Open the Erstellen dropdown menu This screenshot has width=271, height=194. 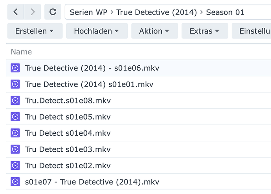click(x=35, y=31)
